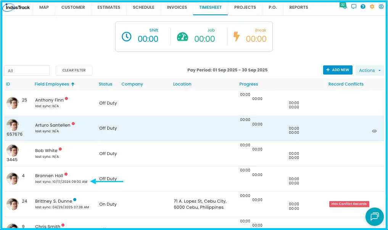Click red status dot beside Chris Smith
This screenshot has width=388, height=230.
63,225
